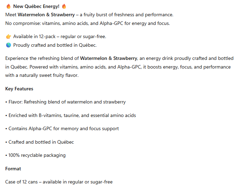The height and width of the screenshot is (189, 249).
Task: Click the fire emoji after "New Québec Energy!"
Action: [x=64, y=7]
